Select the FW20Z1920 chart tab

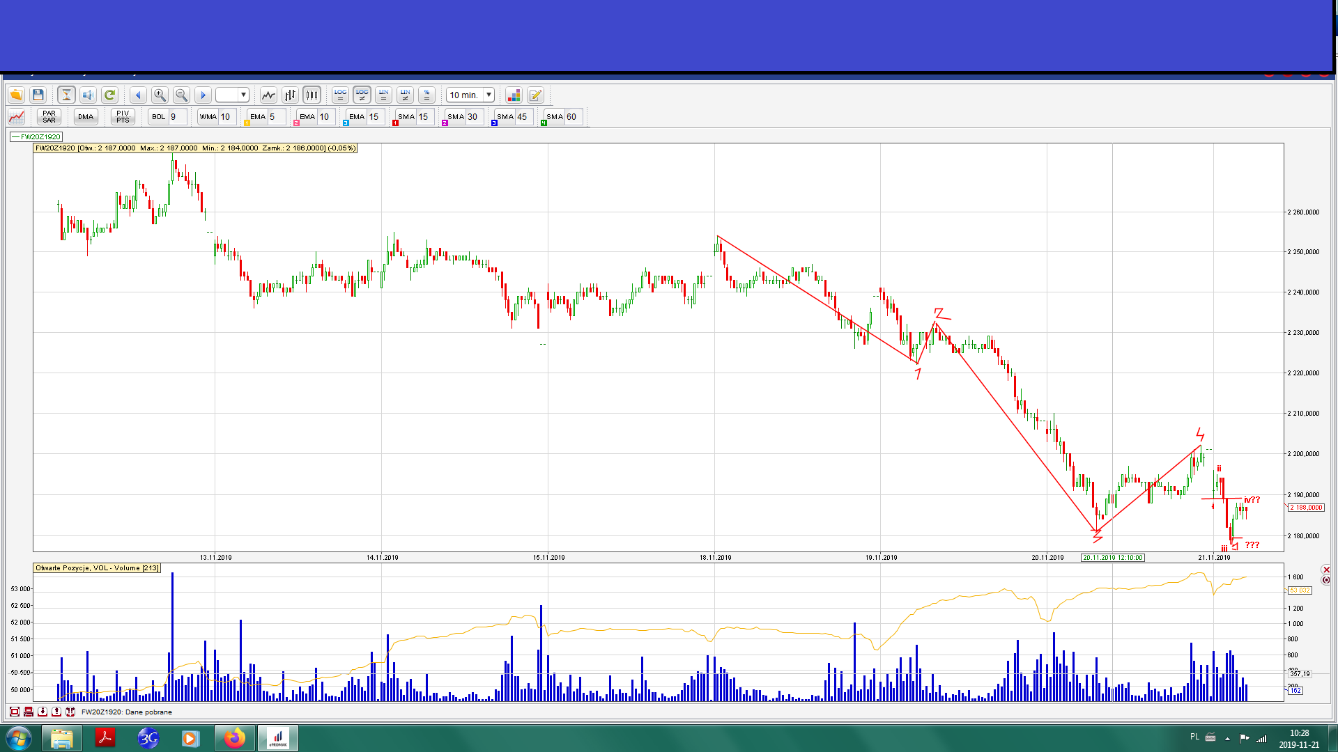pyautogui.click(x=37, y=136)
